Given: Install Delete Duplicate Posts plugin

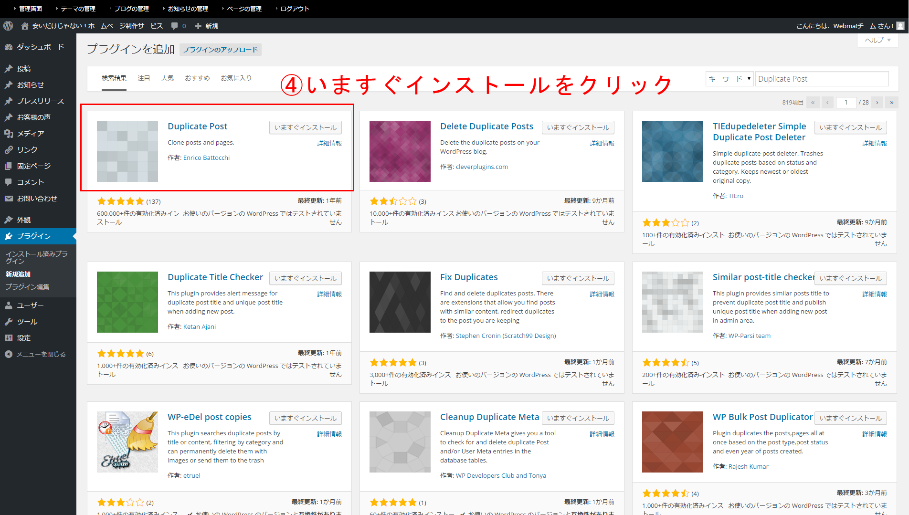Looking at the screenshot, I should click(578, 127).
